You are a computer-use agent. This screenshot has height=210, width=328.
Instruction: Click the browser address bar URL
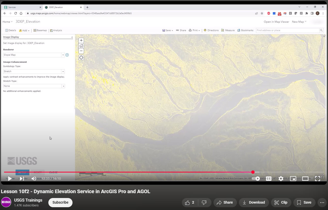(x=81, y=13)
